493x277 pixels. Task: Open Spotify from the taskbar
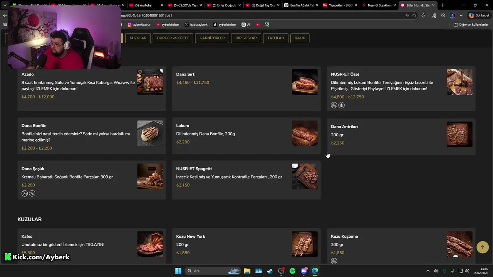coord(292,271)
